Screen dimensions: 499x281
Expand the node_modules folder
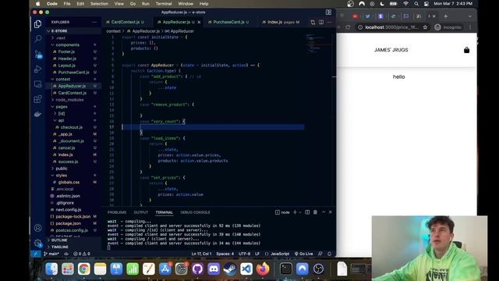click(x=69, y=100)
